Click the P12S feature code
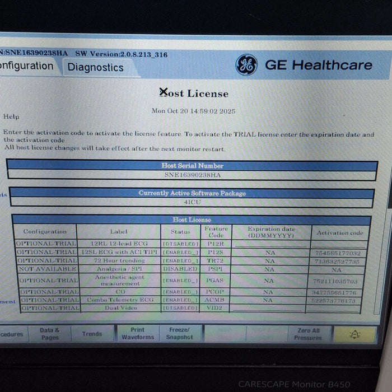 click(x=215, y=252)
